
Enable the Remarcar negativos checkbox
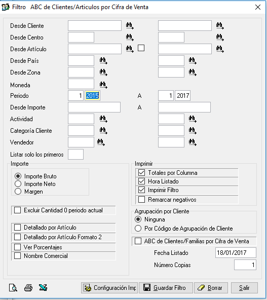pyautogui.click(x=141, y=199)
